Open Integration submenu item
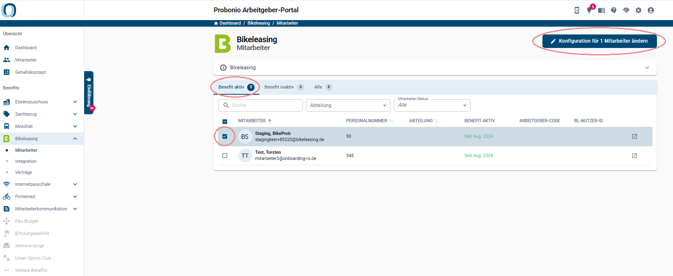Viewport: 673px width, 276px height. pyautogui.click(x=26, y=162)
